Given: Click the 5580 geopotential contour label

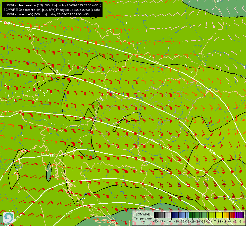Looking at the screenshot, I should click(x=213, y=152).
